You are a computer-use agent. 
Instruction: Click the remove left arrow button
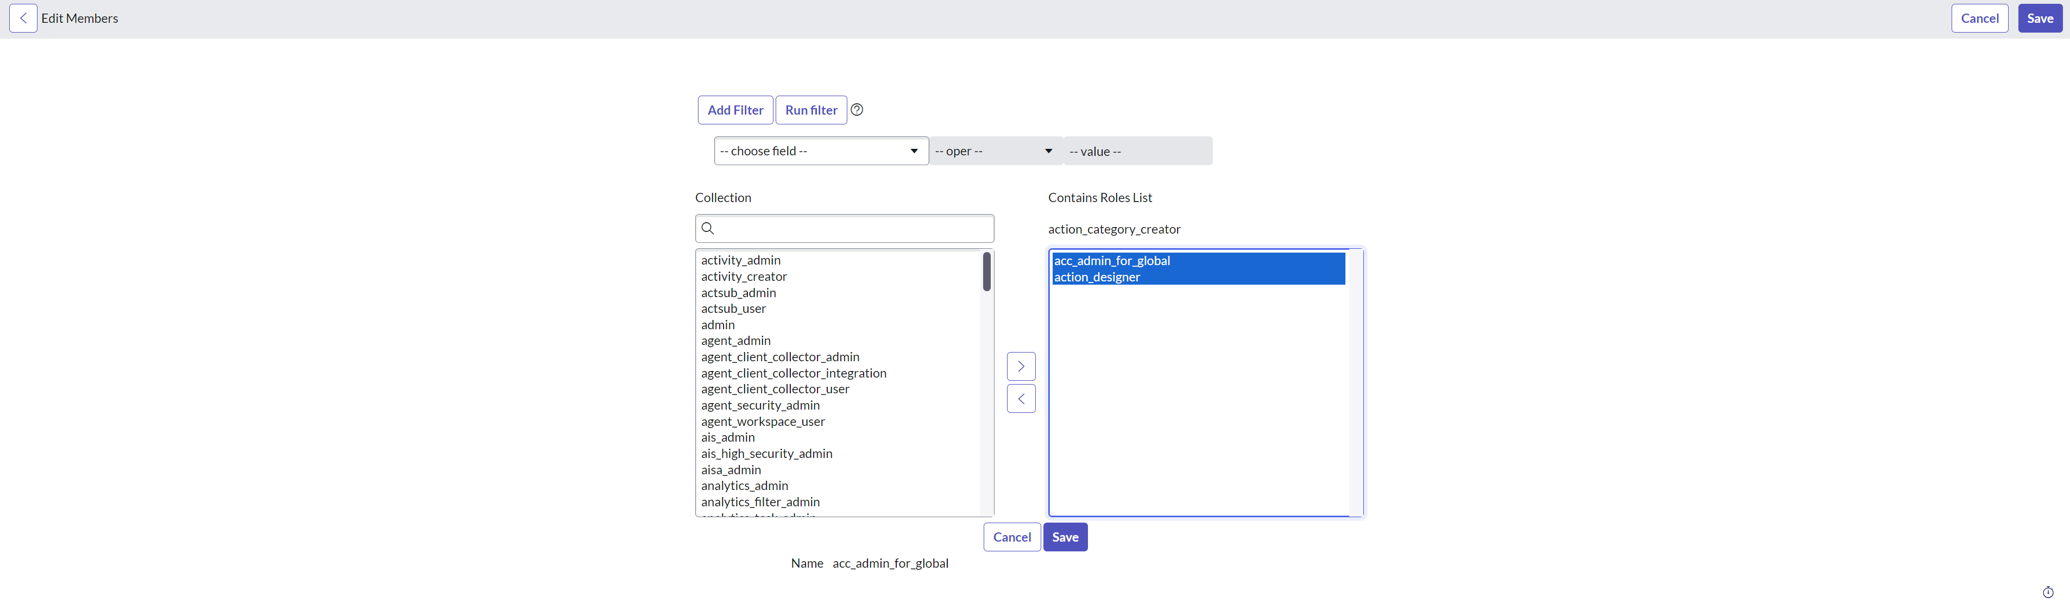1021,399
